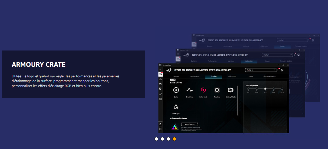Open Firmware Update tab in the middle Calibration window

286,61
